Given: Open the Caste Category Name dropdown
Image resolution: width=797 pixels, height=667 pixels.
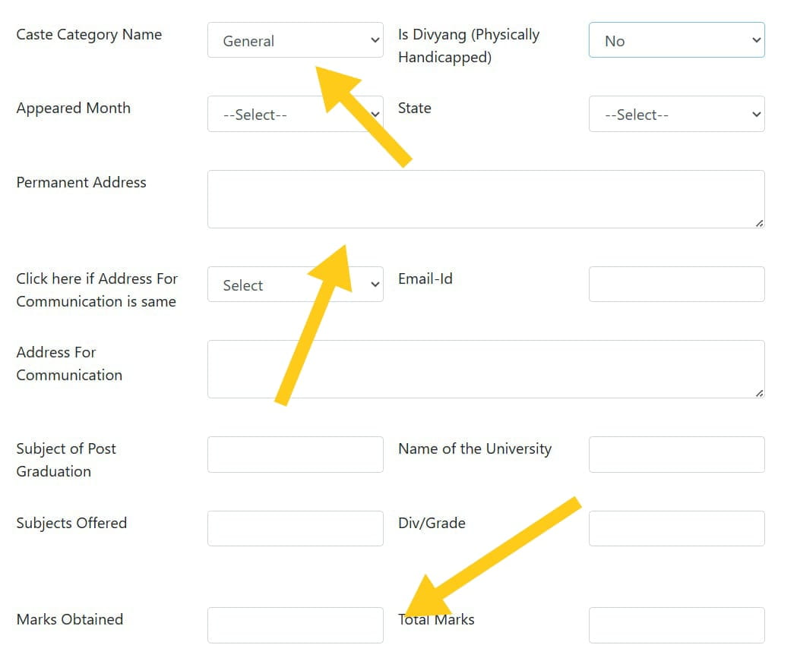Looking at the screenshot, I should (x=296, y=40).
